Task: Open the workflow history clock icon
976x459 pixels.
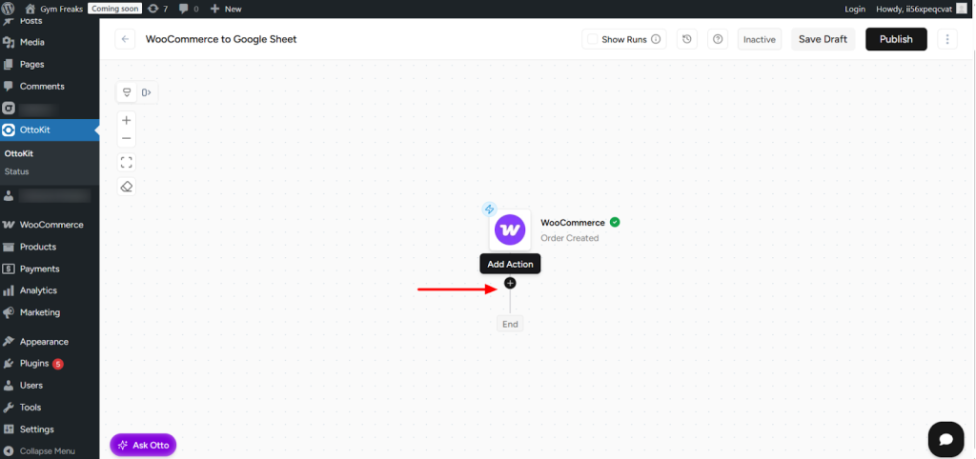Action: pyautogui.click(x=687, y=39)
